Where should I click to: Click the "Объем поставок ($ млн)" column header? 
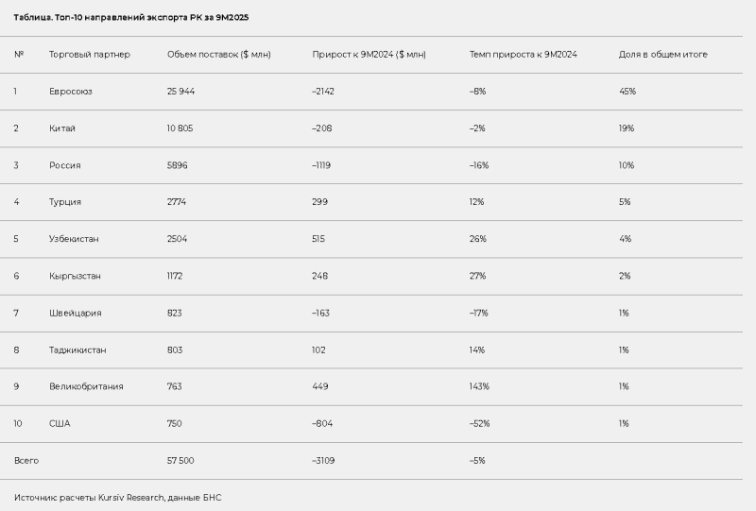tap(218, 55)
